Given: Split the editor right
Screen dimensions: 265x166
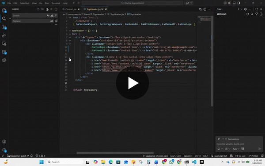Looking at the screenshot, I should click(205, 9).
